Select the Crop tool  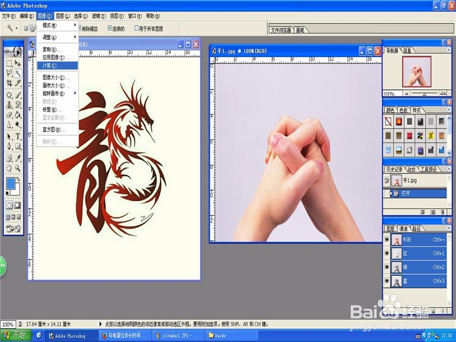[x=9, y=83]
